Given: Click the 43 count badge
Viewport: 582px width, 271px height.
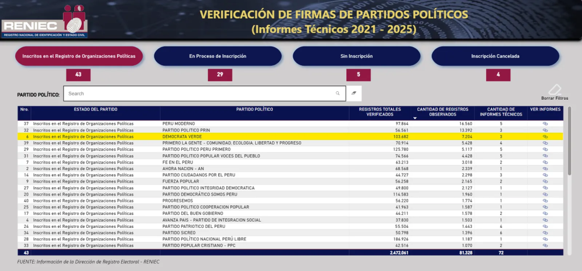Looking at the screenshot, I should click(78, 75).
